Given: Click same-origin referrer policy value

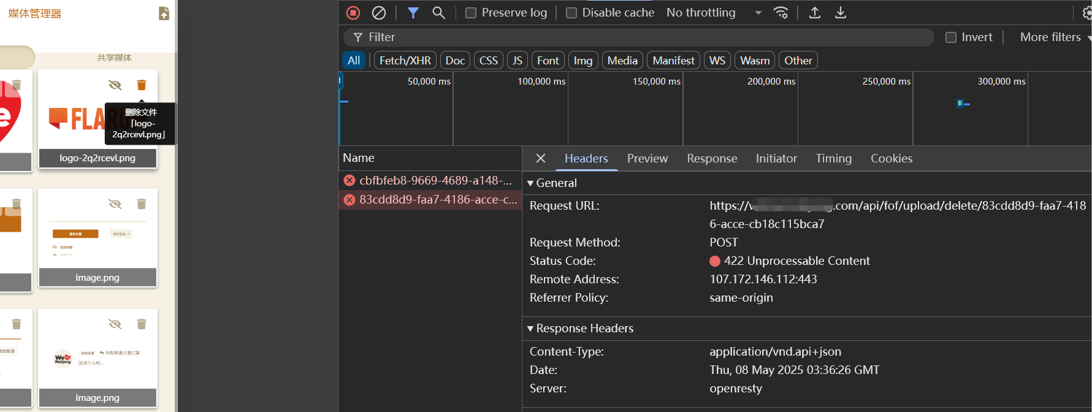Looking at the screenshot, I should [x=741, y=298].
